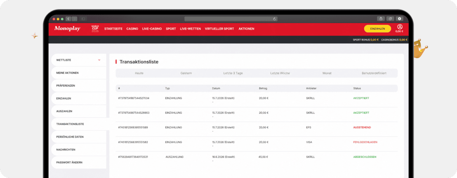Select the Heute filter tab
This screenshot has width=457, height=178.
[139, 73]
